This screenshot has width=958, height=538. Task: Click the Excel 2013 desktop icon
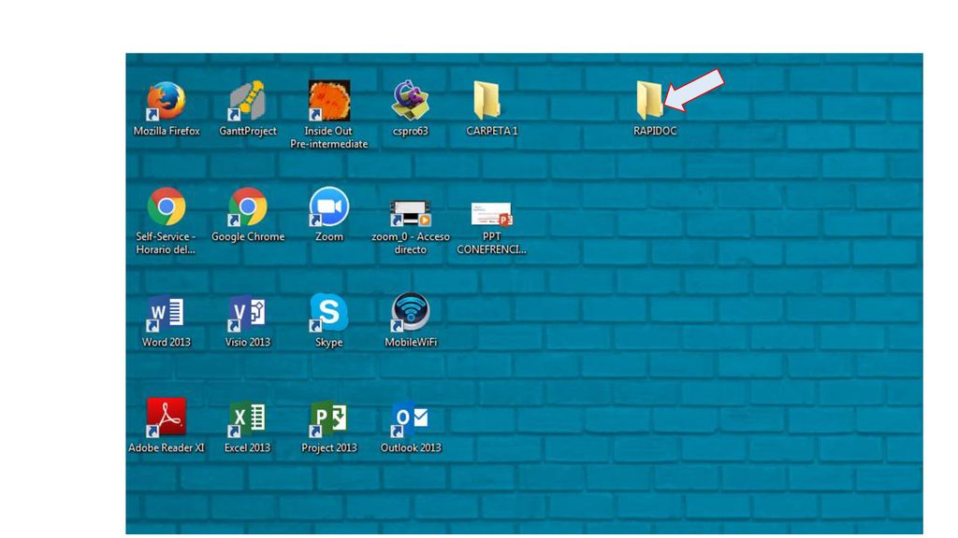[x=247, y=419]
